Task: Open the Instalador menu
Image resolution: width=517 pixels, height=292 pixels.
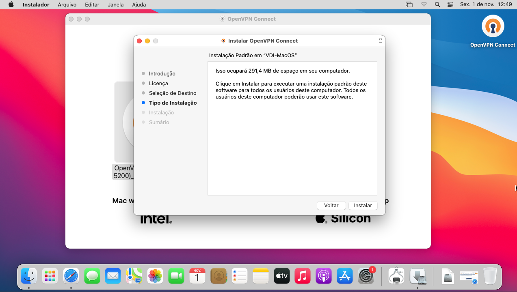Action: [x=36, y=4]
